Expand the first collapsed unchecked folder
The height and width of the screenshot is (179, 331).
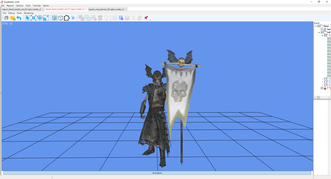(323, 79)
